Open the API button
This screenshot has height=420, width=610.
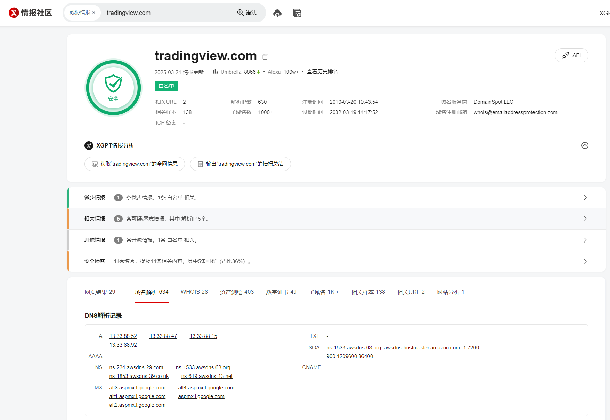(571, 55)
